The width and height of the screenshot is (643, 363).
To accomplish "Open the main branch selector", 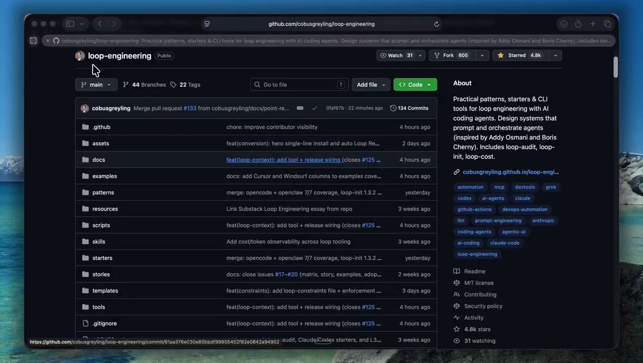I will (96, 84).
